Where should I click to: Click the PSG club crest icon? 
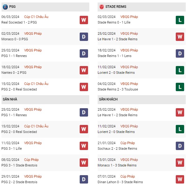click(5, 7)
